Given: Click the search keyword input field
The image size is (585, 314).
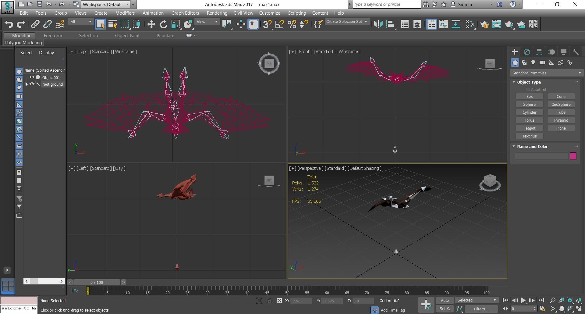Looking at the screenshot, I should pyautogui.click(x=387, y=4).
